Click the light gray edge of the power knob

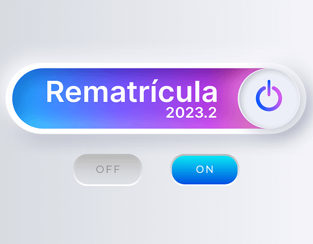click(269, 69)
